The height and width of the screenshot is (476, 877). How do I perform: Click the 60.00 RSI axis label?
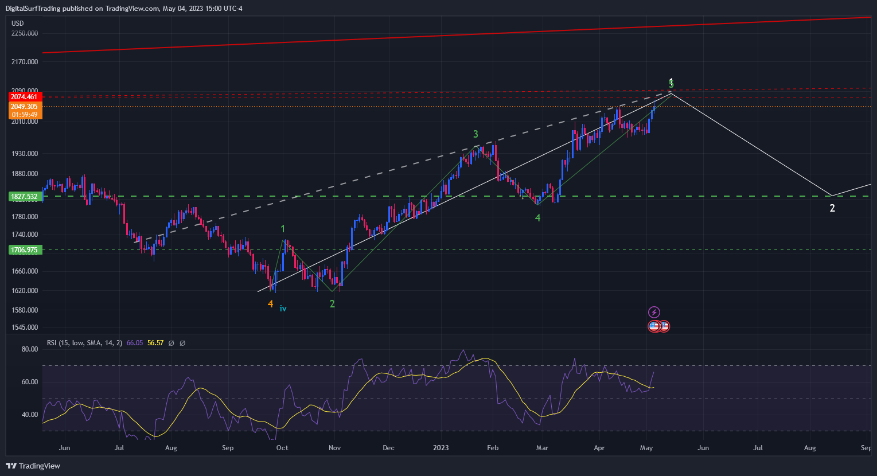pyautogui.click(x=30, y=382)
